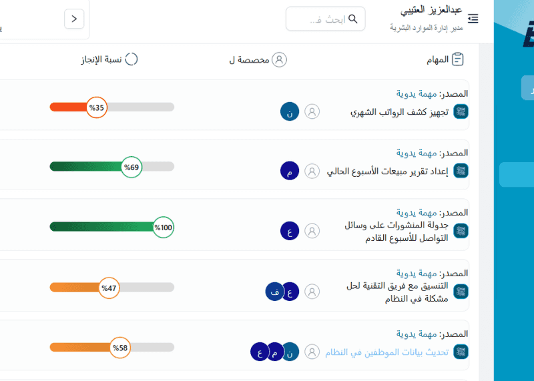
Task: Click the task icon for تحديث بيانات الموظفين
Action: coord(461,352)
